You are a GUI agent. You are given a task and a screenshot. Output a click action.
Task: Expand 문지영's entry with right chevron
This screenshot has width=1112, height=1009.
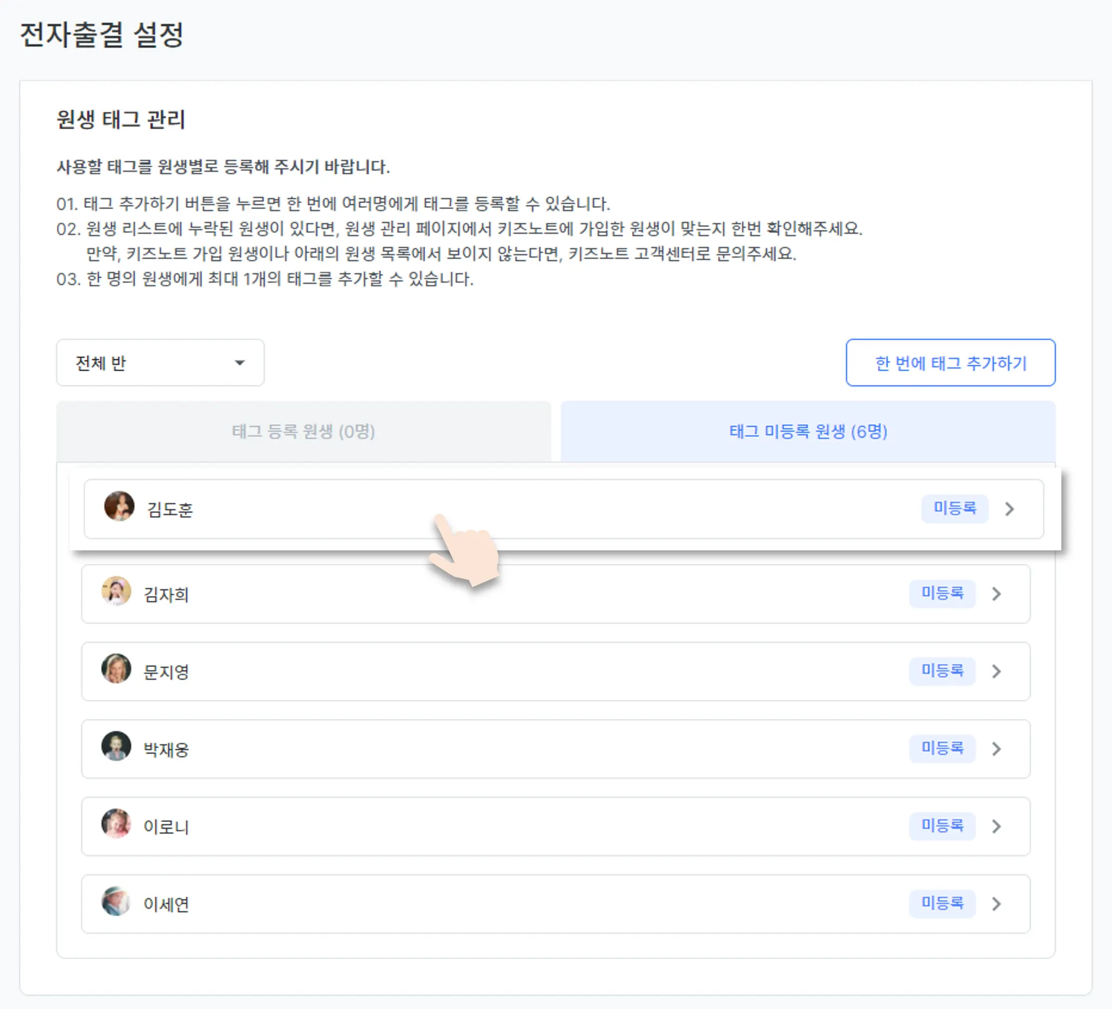point(996,671)
